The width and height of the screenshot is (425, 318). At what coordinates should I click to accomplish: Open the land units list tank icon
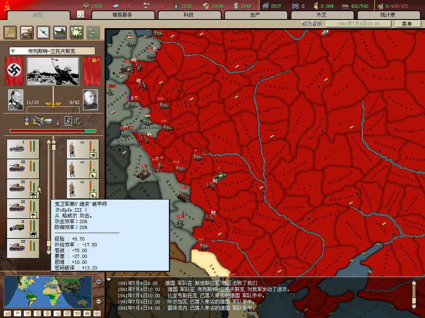(x=27, y=32)
